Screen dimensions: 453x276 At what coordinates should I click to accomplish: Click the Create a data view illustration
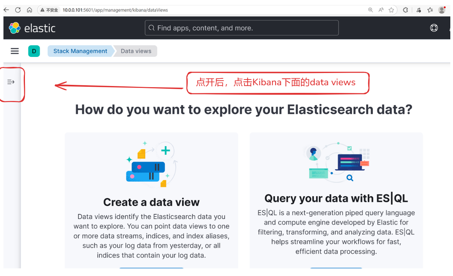[x=152, y=164]
